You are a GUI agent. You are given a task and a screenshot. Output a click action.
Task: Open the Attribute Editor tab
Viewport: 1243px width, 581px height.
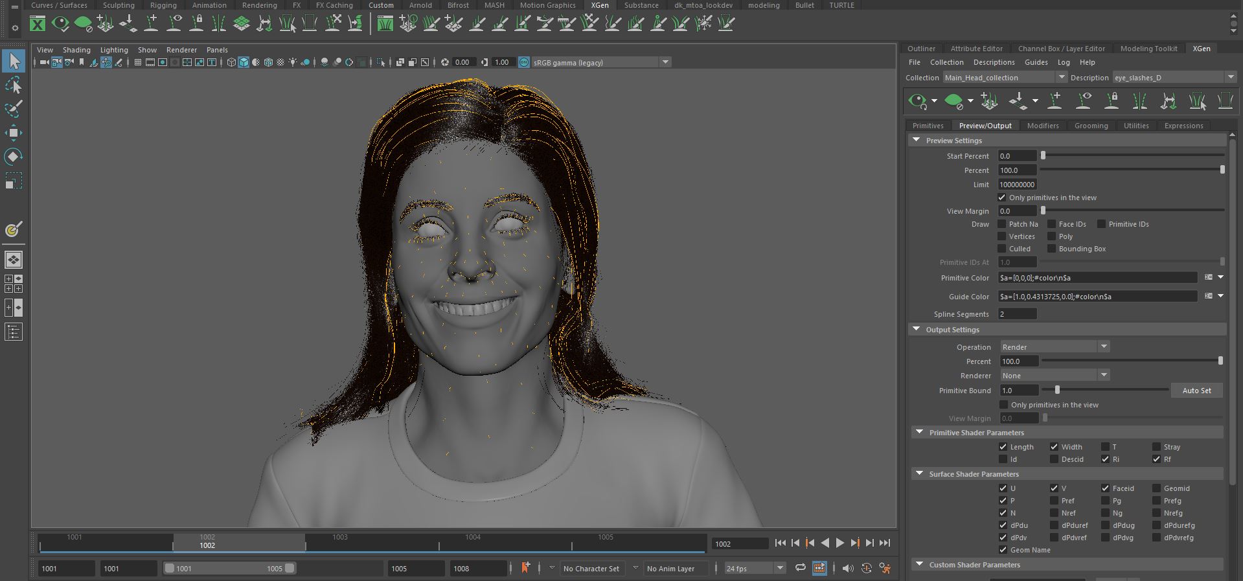[976, 49]
